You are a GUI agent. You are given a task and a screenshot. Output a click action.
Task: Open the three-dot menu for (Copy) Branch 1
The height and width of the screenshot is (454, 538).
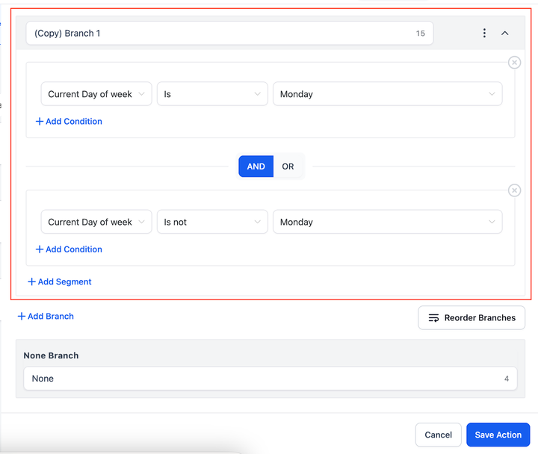pos(484,34)
